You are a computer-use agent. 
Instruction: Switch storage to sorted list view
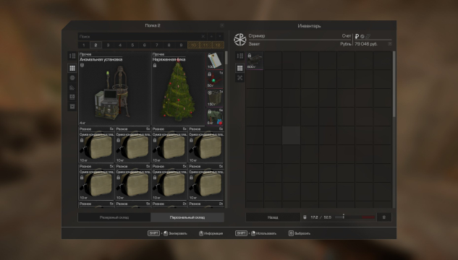[x=72, y=56]
